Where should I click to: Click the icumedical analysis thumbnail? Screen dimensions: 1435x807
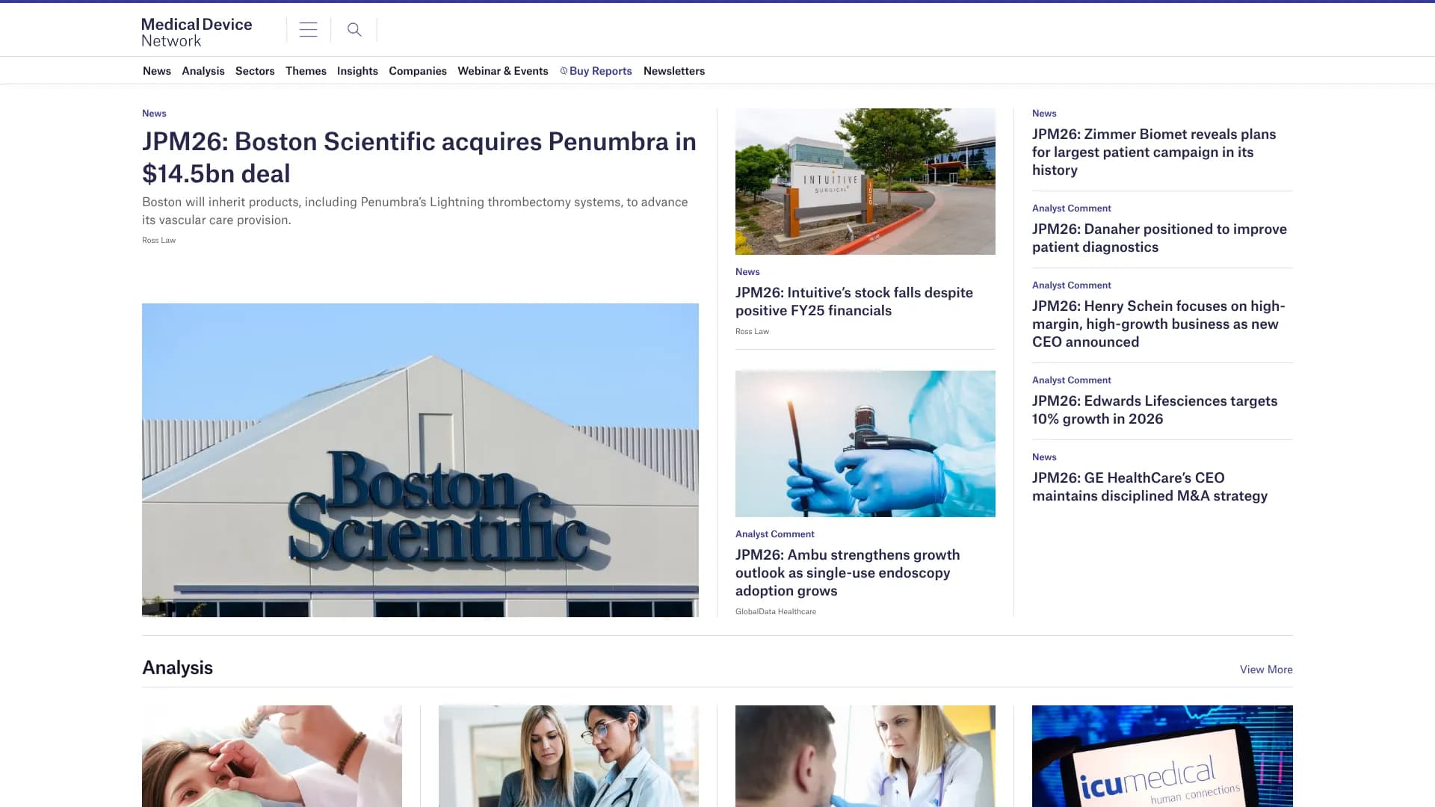(x=1162, y=756)
